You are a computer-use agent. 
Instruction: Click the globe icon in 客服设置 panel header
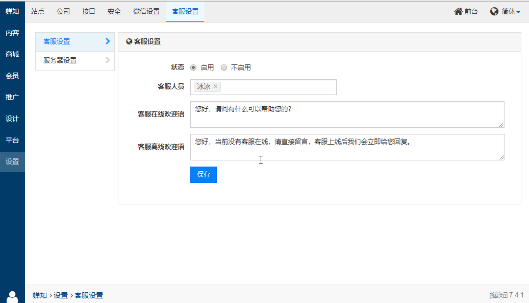point(129,42)
